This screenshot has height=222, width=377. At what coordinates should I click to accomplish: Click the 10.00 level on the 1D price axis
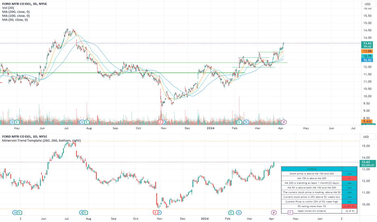pyautogui.click(x=366, y=205)
